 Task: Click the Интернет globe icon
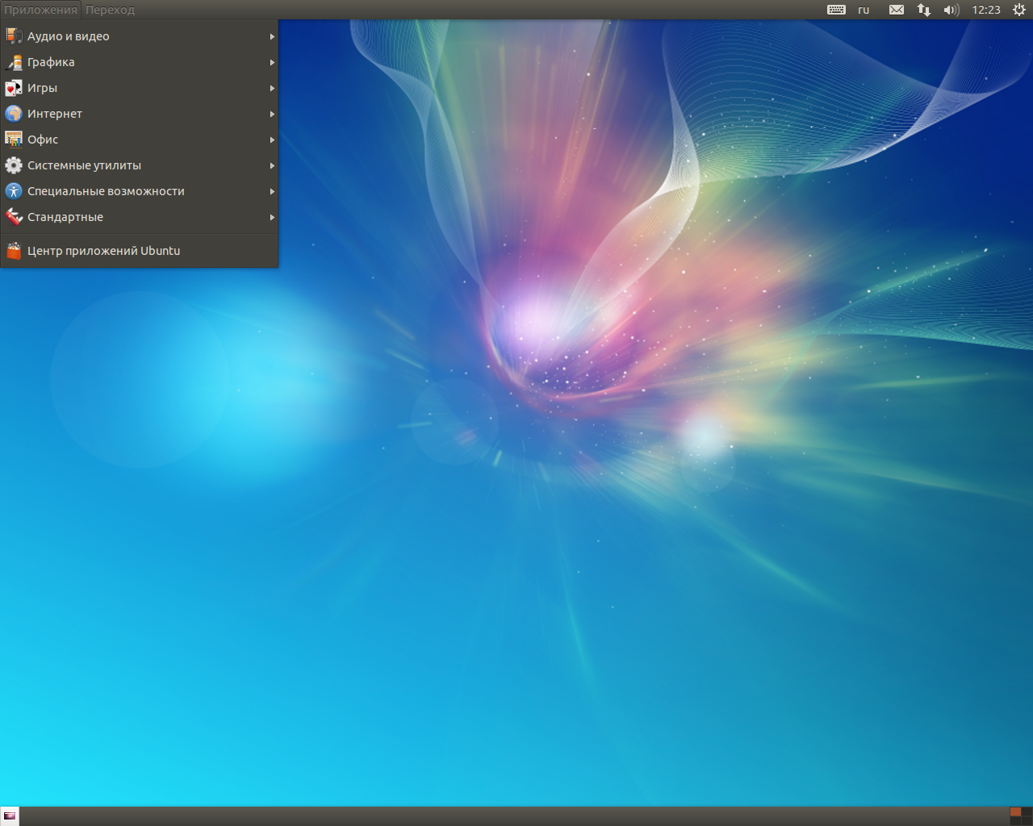(x=14, y=114)
